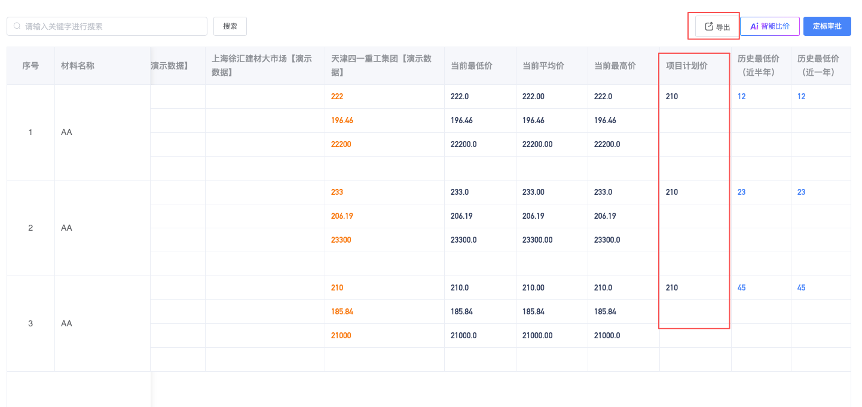Click the orange 185.84 quote value

pos(342,311)
